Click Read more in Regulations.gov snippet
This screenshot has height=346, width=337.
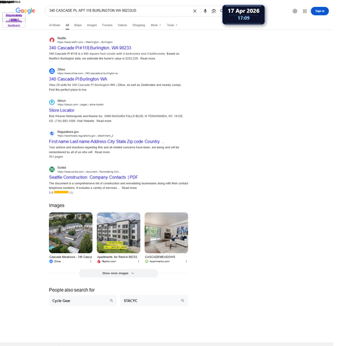(102, 152)
